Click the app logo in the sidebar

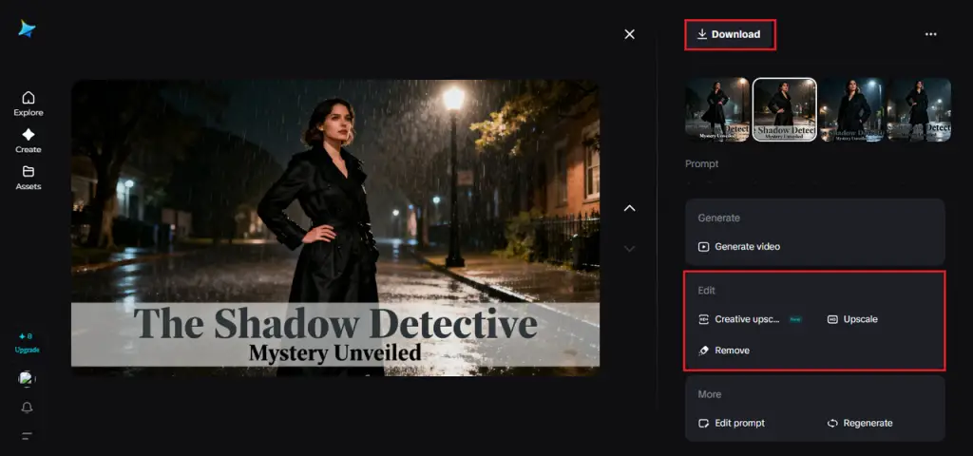tap(27, 28)
